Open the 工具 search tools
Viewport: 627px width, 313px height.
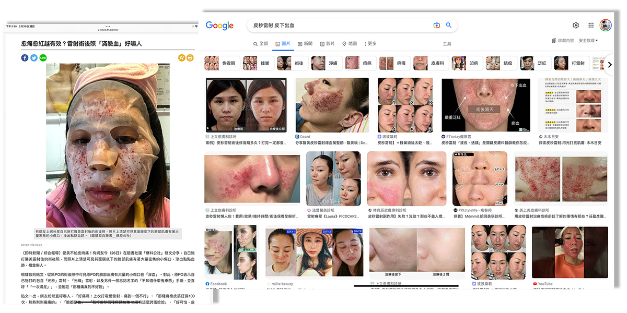click(x=447, y=44)
